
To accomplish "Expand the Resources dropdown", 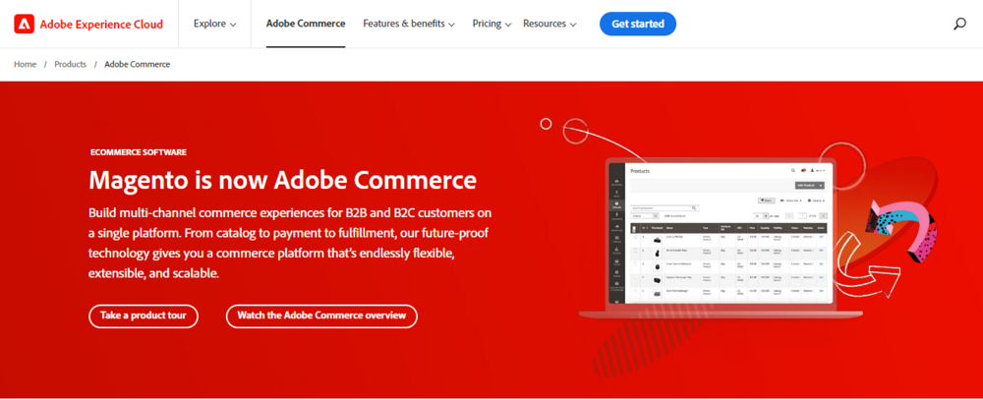I will coord(549,24).
